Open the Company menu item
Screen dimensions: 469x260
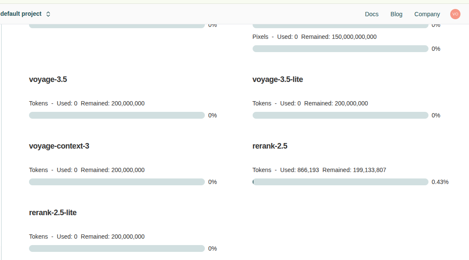427,14
